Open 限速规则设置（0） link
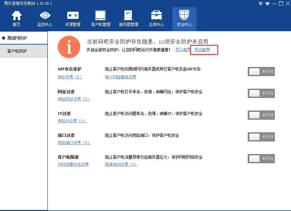291x211 pixels. point(121,165)
